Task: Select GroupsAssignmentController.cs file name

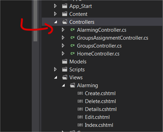Action: pos(113,38)
